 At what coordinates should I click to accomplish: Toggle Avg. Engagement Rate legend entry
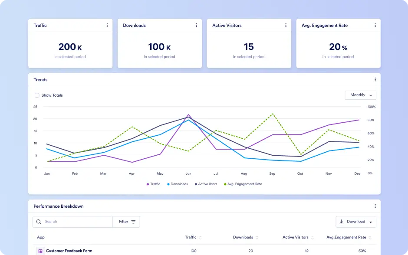click(x=243, y=184)
